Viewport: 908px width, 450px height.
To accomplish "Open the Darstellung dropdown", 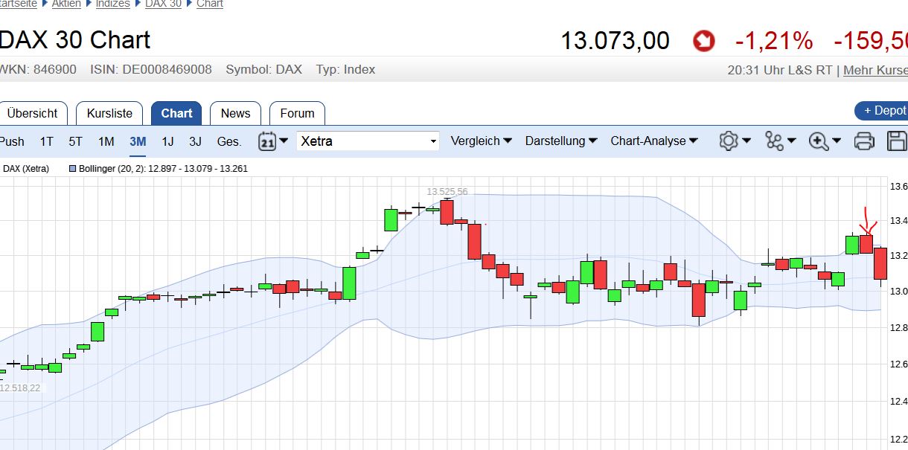I will tap(560, 141).
